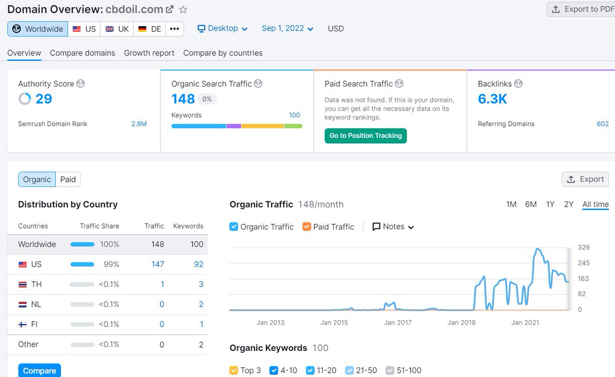Select the Worldwide row in country table
The height and width of the screenshot is (377, 615).
pyautogui.click(x=108, y=244)
